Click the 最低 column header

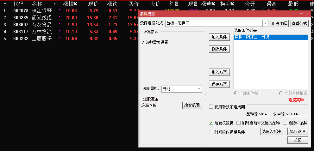(293, 3)
